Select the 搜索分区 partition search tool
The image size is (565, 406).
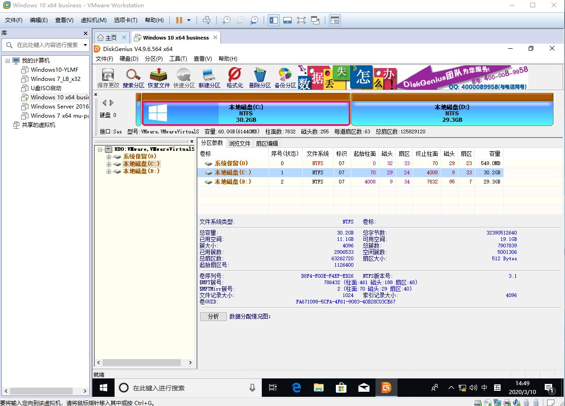(133, 77)
